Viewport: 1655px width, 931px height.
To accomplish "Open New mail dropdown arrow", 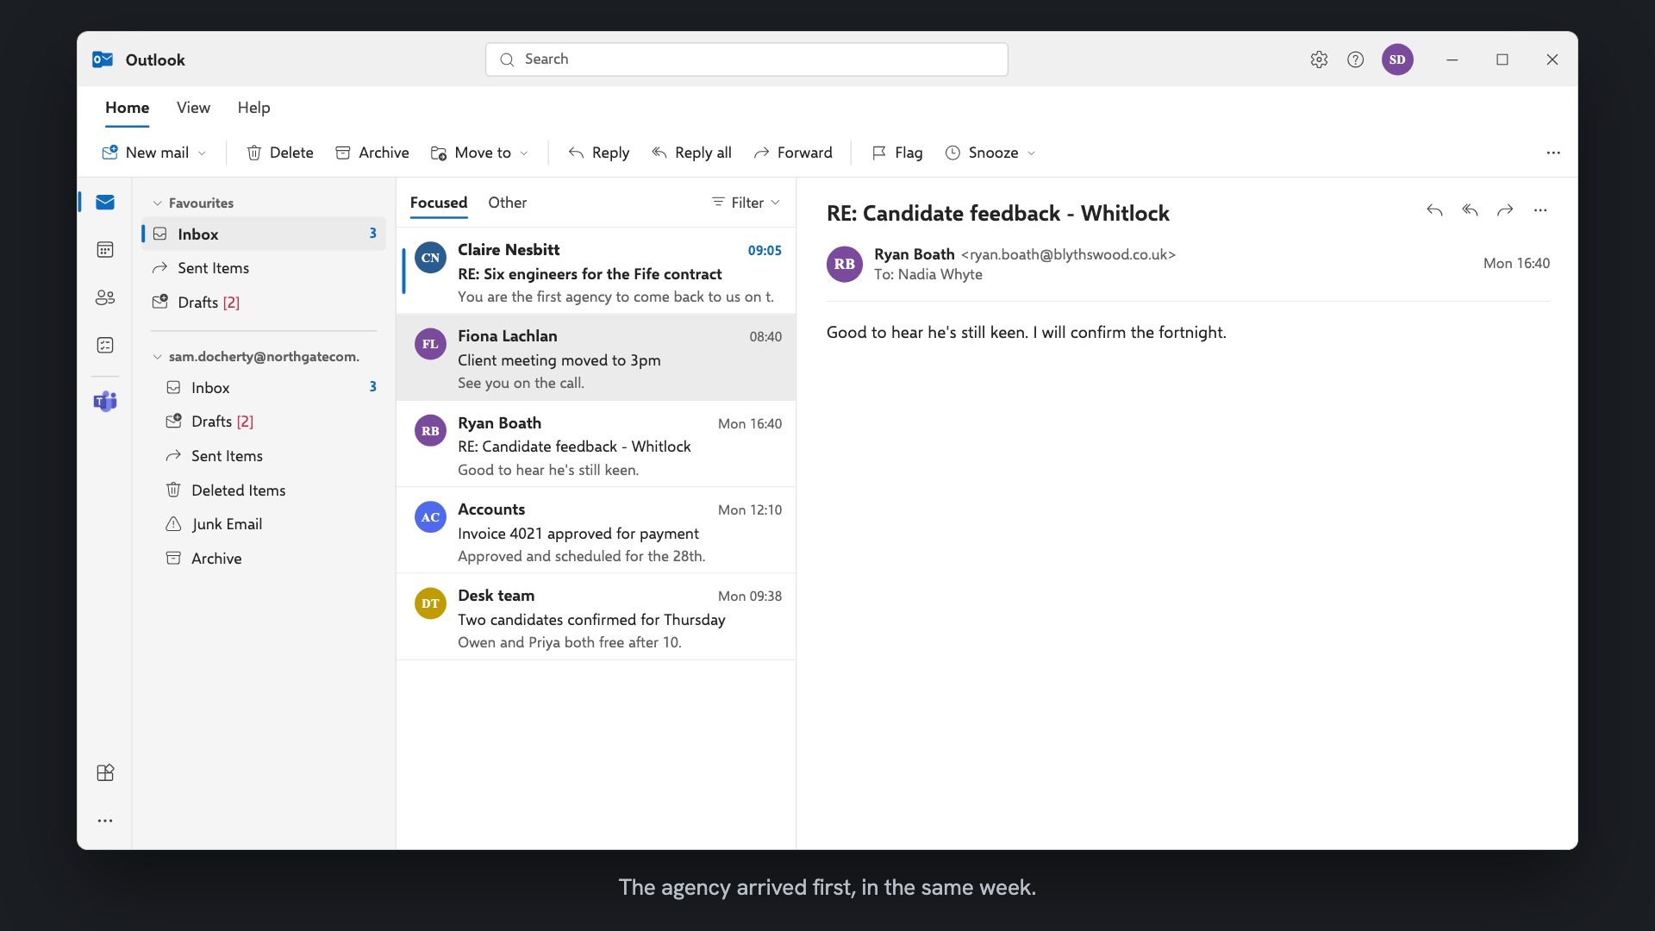I will (x=203, y=153).
